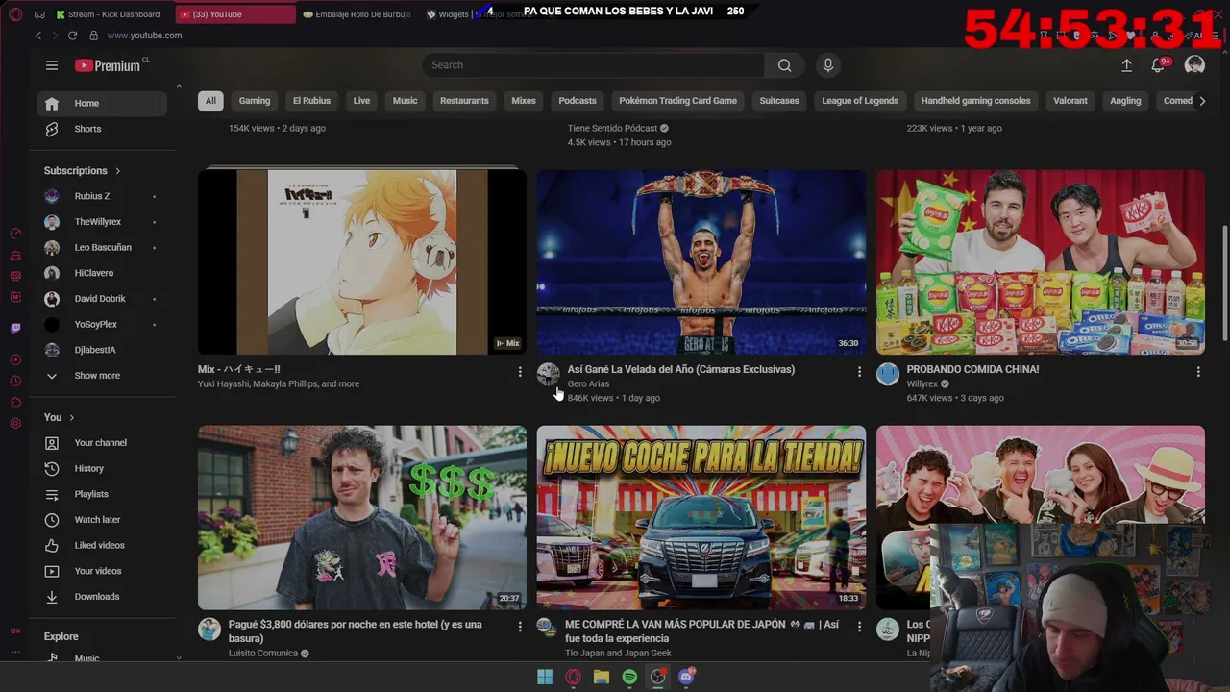Viewport: 1230px width, 692px height.
Task: Select the Live filter chip
Action: point(361,101)
